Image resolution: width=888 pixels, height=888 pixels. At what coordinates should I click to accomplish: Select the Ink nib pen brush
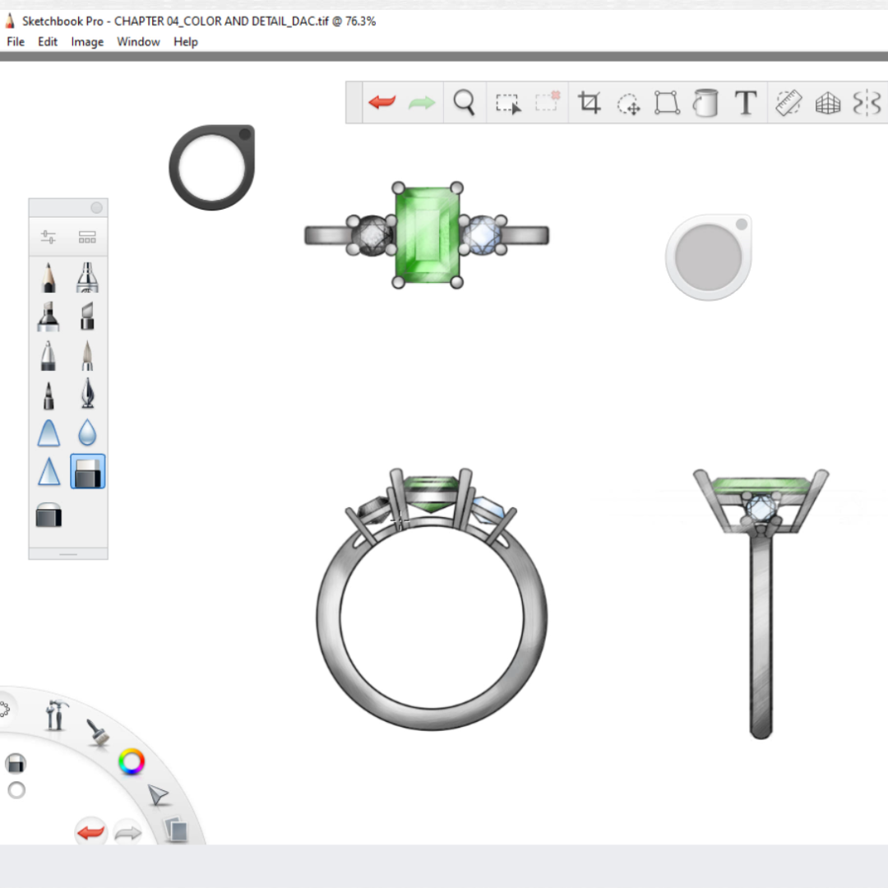coord(87,394)
